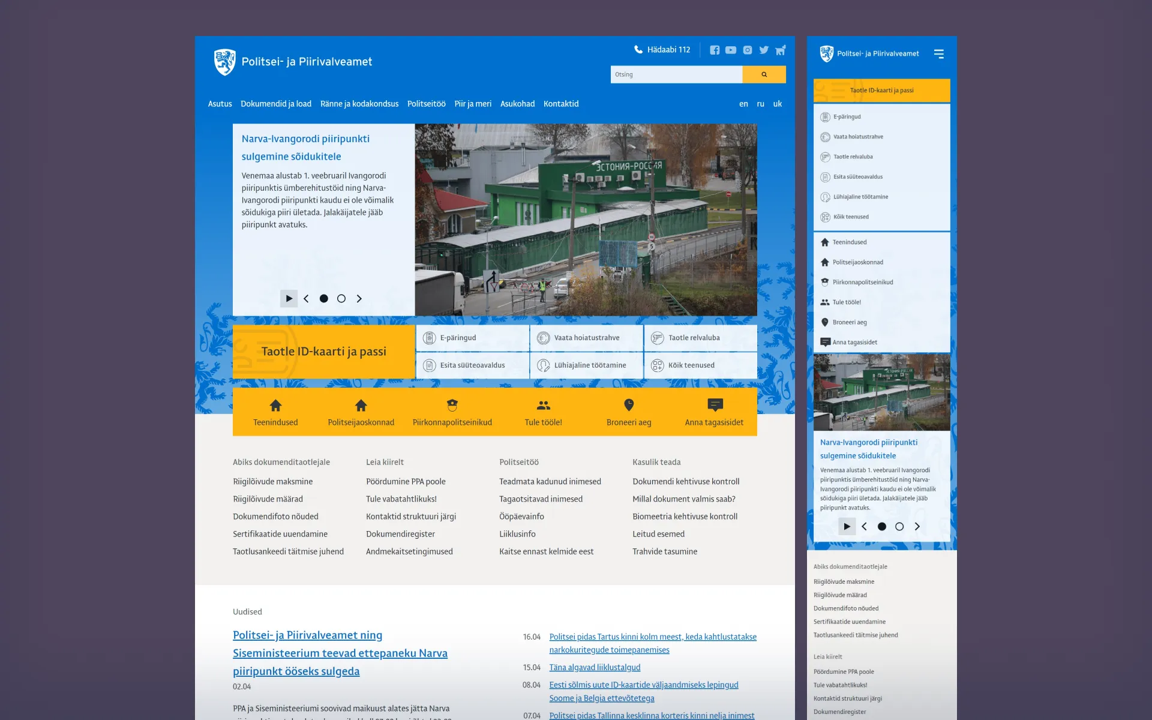Click the Broneeri aeg location pin tile
This screenshot has height=720, width=1152.
628,412
